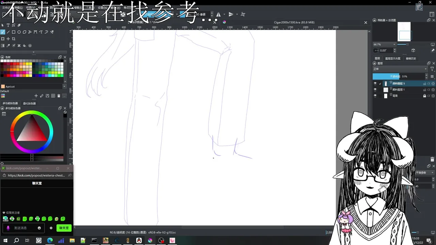Switch to the 图层显示方案 tab
436x245 pixels.
(393, 59)
